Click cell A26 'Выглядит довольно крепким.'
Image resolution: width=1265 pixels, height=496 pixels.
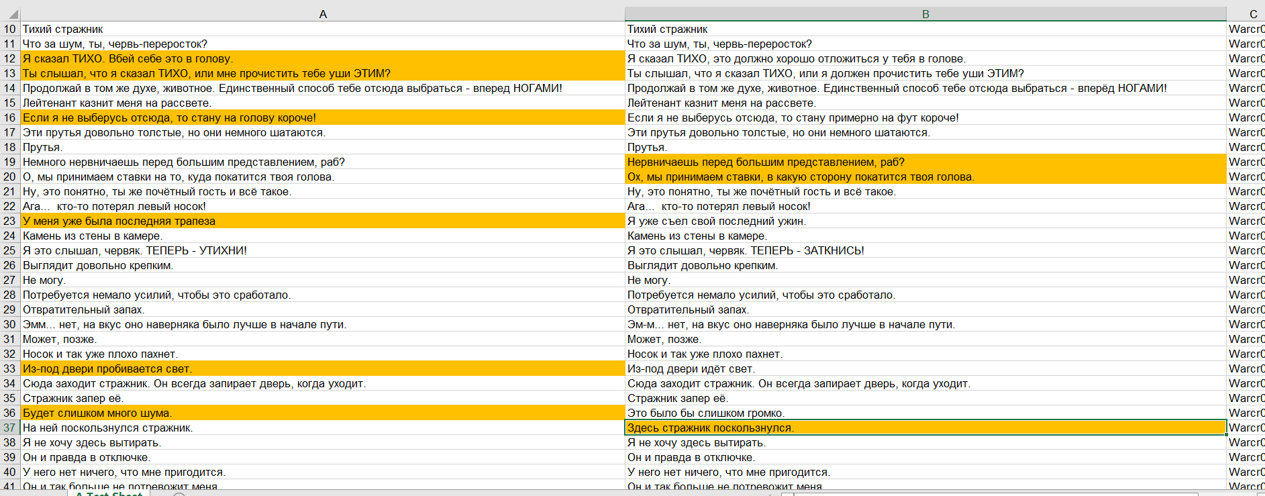tap(323, 265)
